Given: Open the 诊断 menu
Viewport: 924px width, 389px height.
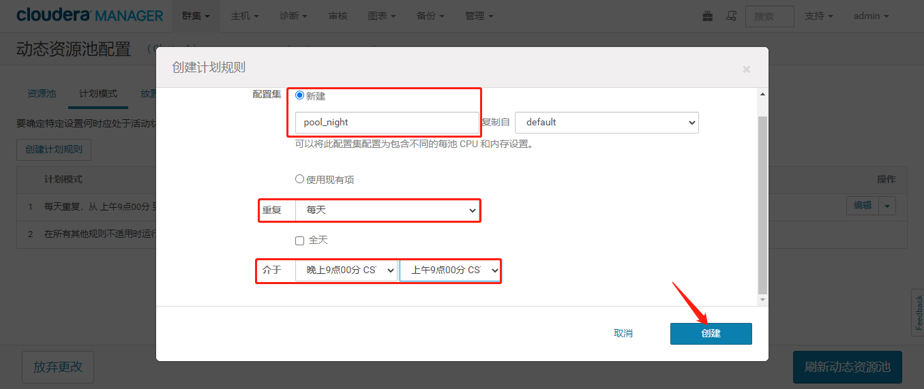Looking at the screenshot, I should pos(293,16).
